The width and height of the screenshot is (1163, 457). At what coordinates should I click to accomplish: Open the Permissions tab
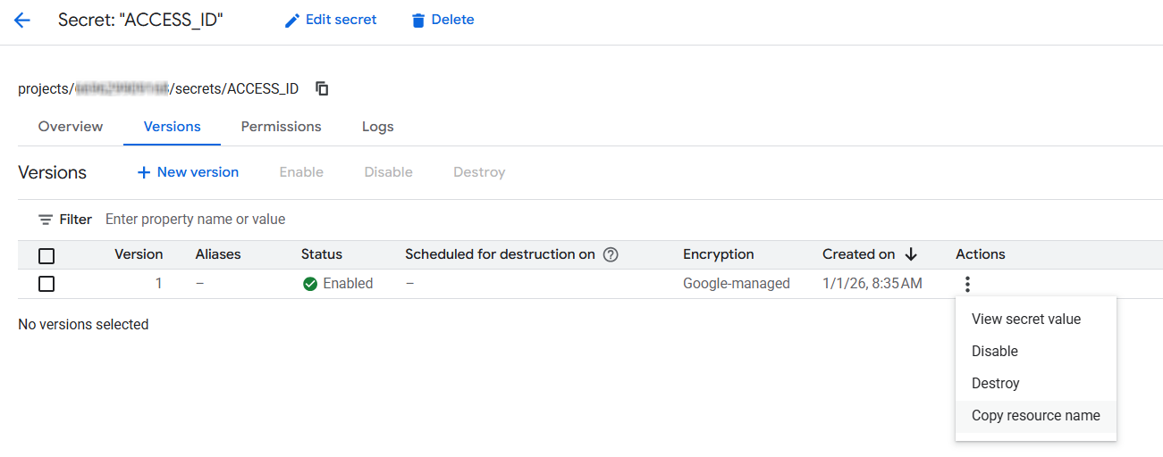click(x=281, y=127)
